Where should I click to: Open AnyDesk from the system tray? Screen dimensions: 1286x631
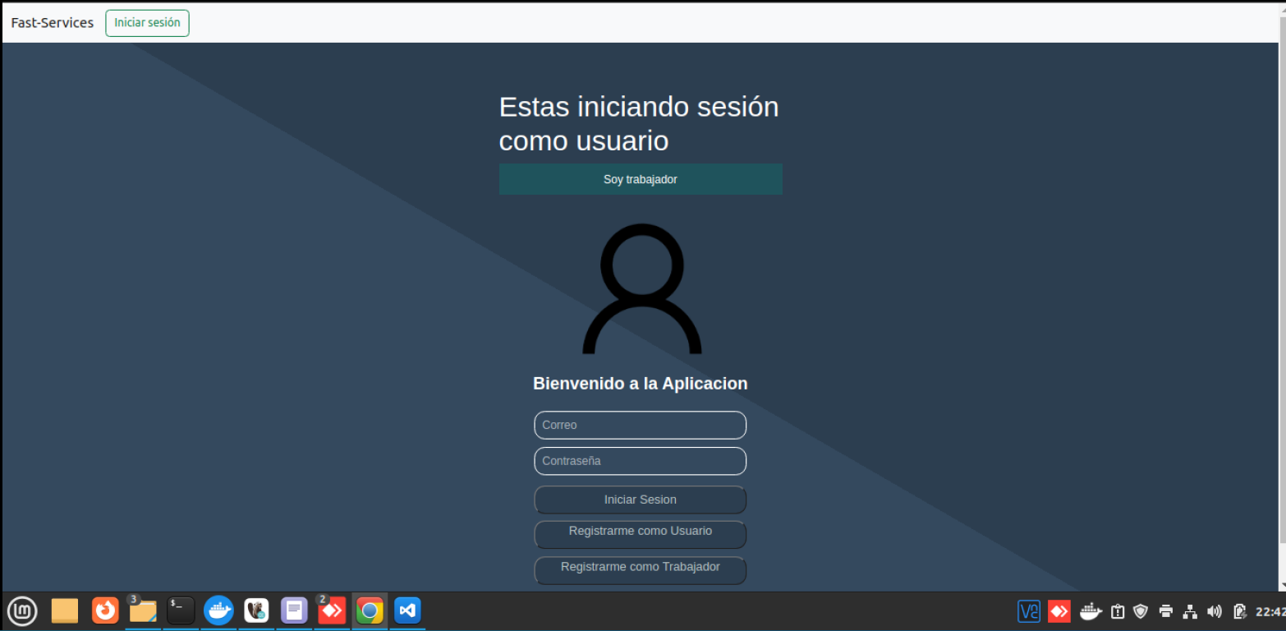tap(1059, 610)
